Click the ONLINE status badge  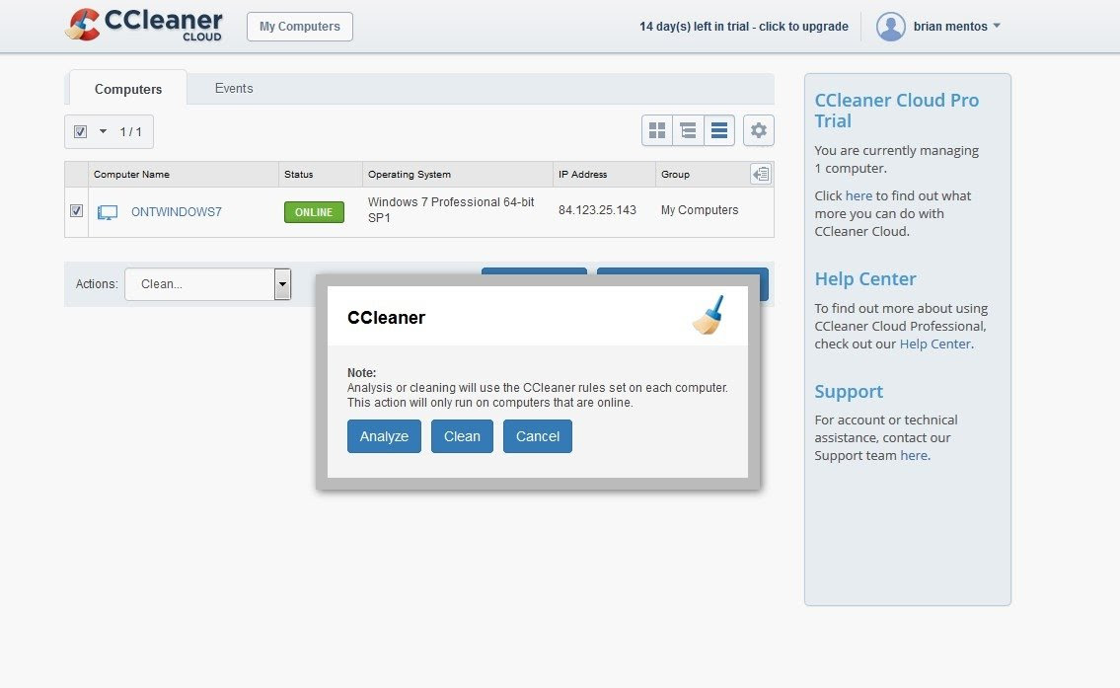click(314, 212)
